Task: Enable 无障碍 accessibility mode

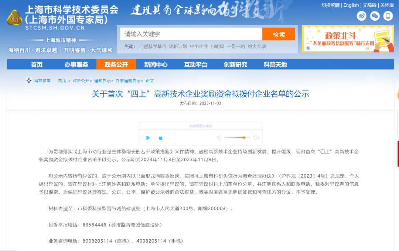Action: coord(370,5)
